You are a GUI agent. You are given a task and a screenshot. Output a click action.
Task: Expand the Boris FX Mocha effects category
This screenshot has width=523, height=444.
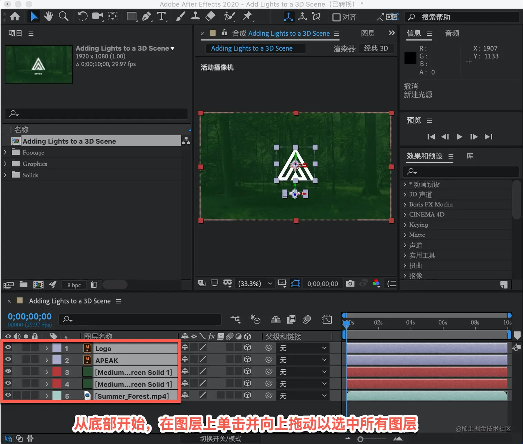click(x=405, y=205)
